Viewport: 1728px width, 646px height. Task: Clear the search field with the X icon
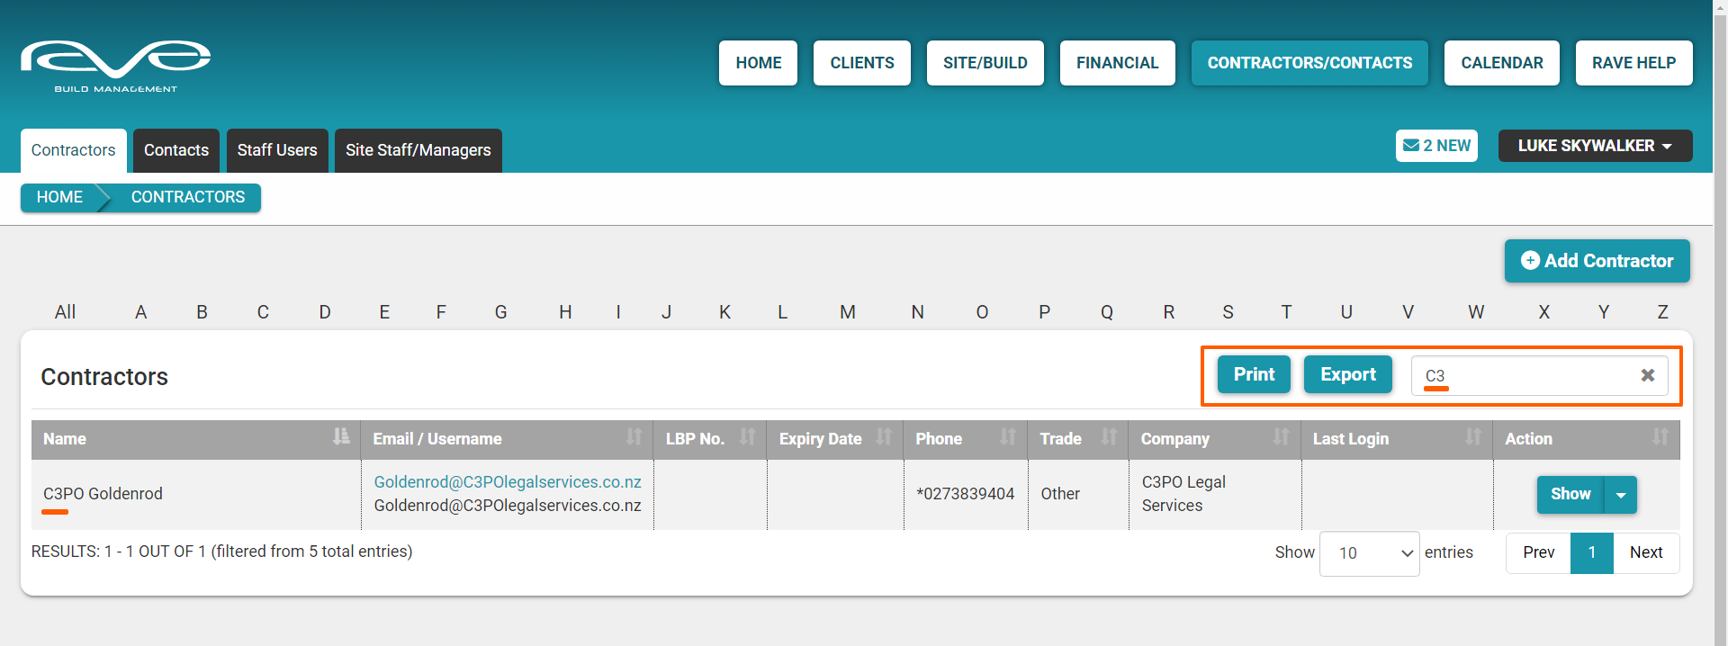[x=1647, y=375]
